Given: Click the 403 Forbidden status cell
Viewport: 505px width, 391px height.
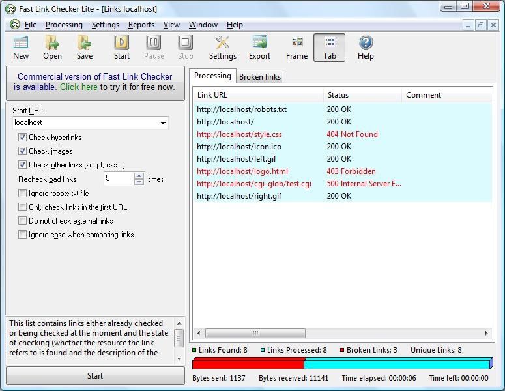Looking at the screenshot, I should pyautogui.click(x=351, y=171).
